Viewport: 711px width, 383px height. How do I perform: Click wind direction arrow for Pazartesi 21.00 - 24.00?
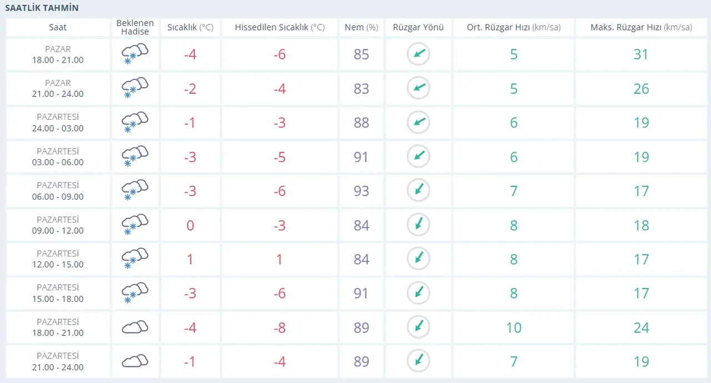[418, 361]
